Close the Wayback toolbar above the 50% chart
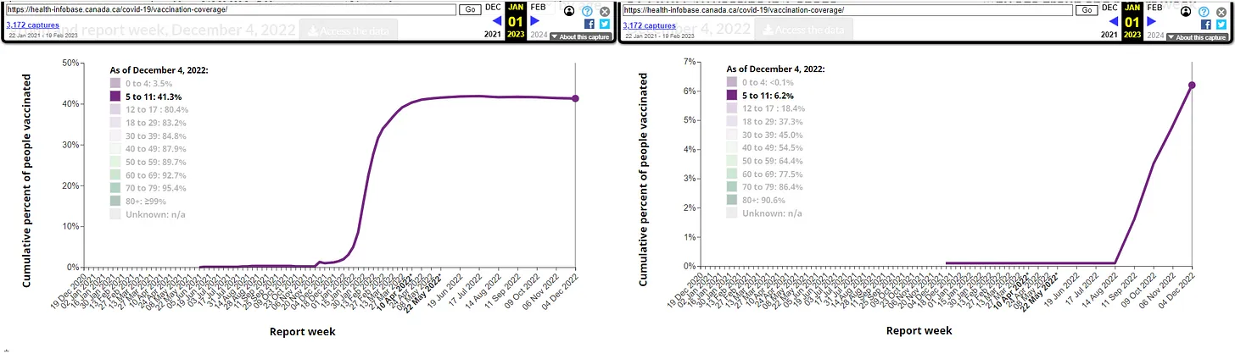Image resolution: width=1235 pixels, height=359 pixels. pyautogui.click(x=604, y=11)
